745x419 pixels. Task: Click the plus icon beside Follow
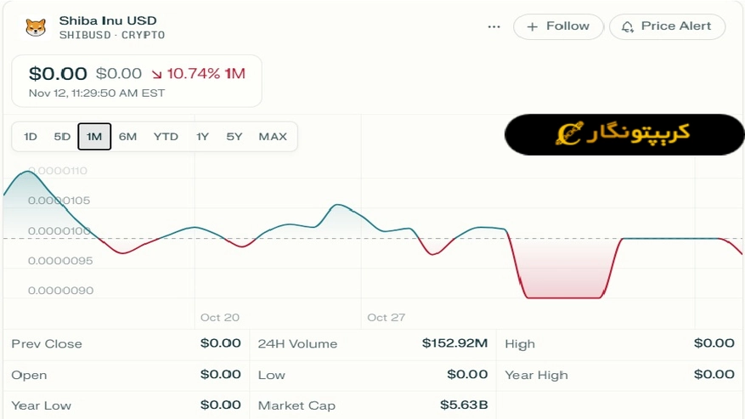pyautogui.click(x=533, y=27)
